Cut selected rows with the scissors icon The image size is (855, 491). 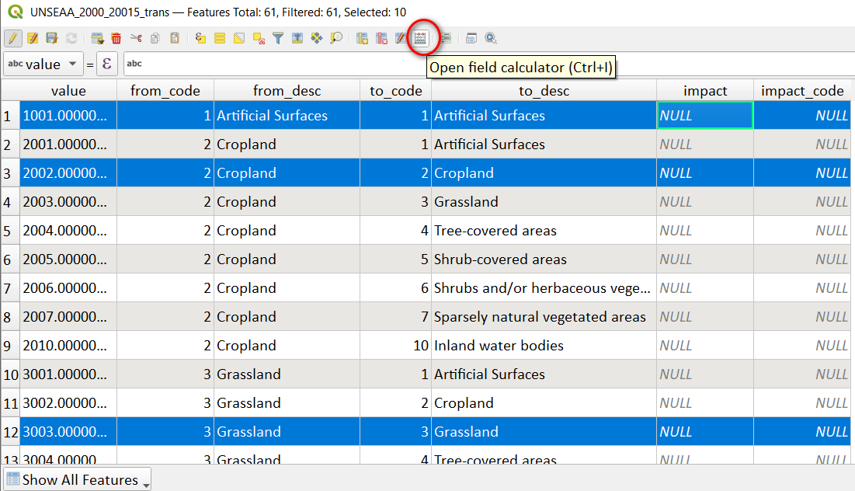[x=136, y=38]
